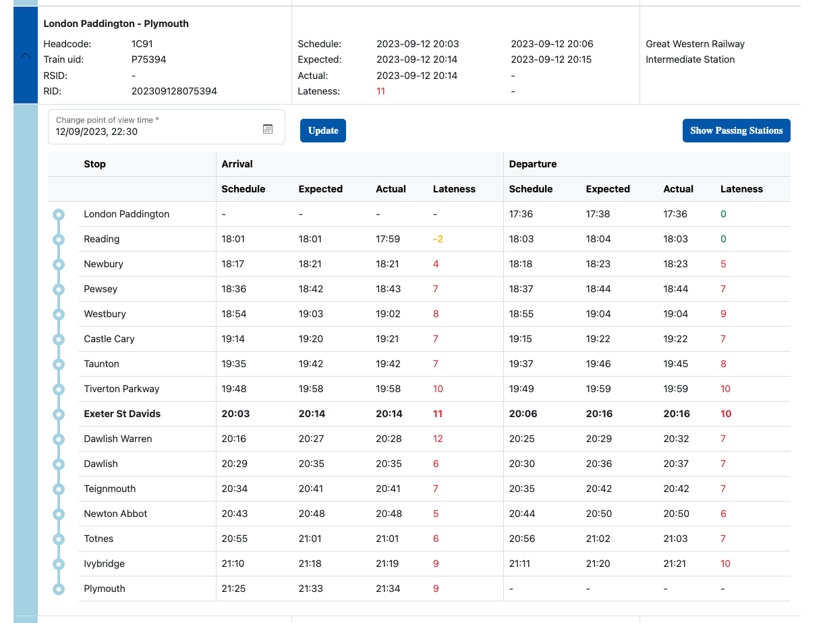Click the Newton Abbot stop marker circle

(x=59, y=514)
